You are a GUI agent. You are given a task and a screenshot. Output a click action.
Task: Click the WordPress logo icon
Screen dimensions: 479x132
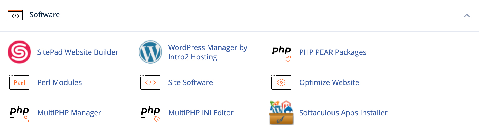(150, 52)
